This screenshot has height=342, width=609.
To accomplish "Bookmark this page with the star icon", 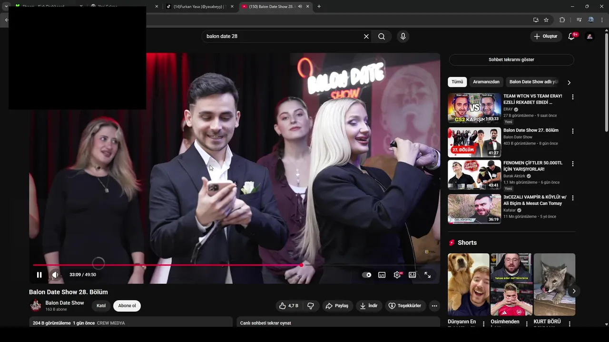I will tap(546, 20).
